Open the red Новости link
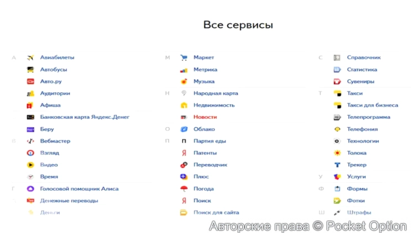 (x=205, y=117)
